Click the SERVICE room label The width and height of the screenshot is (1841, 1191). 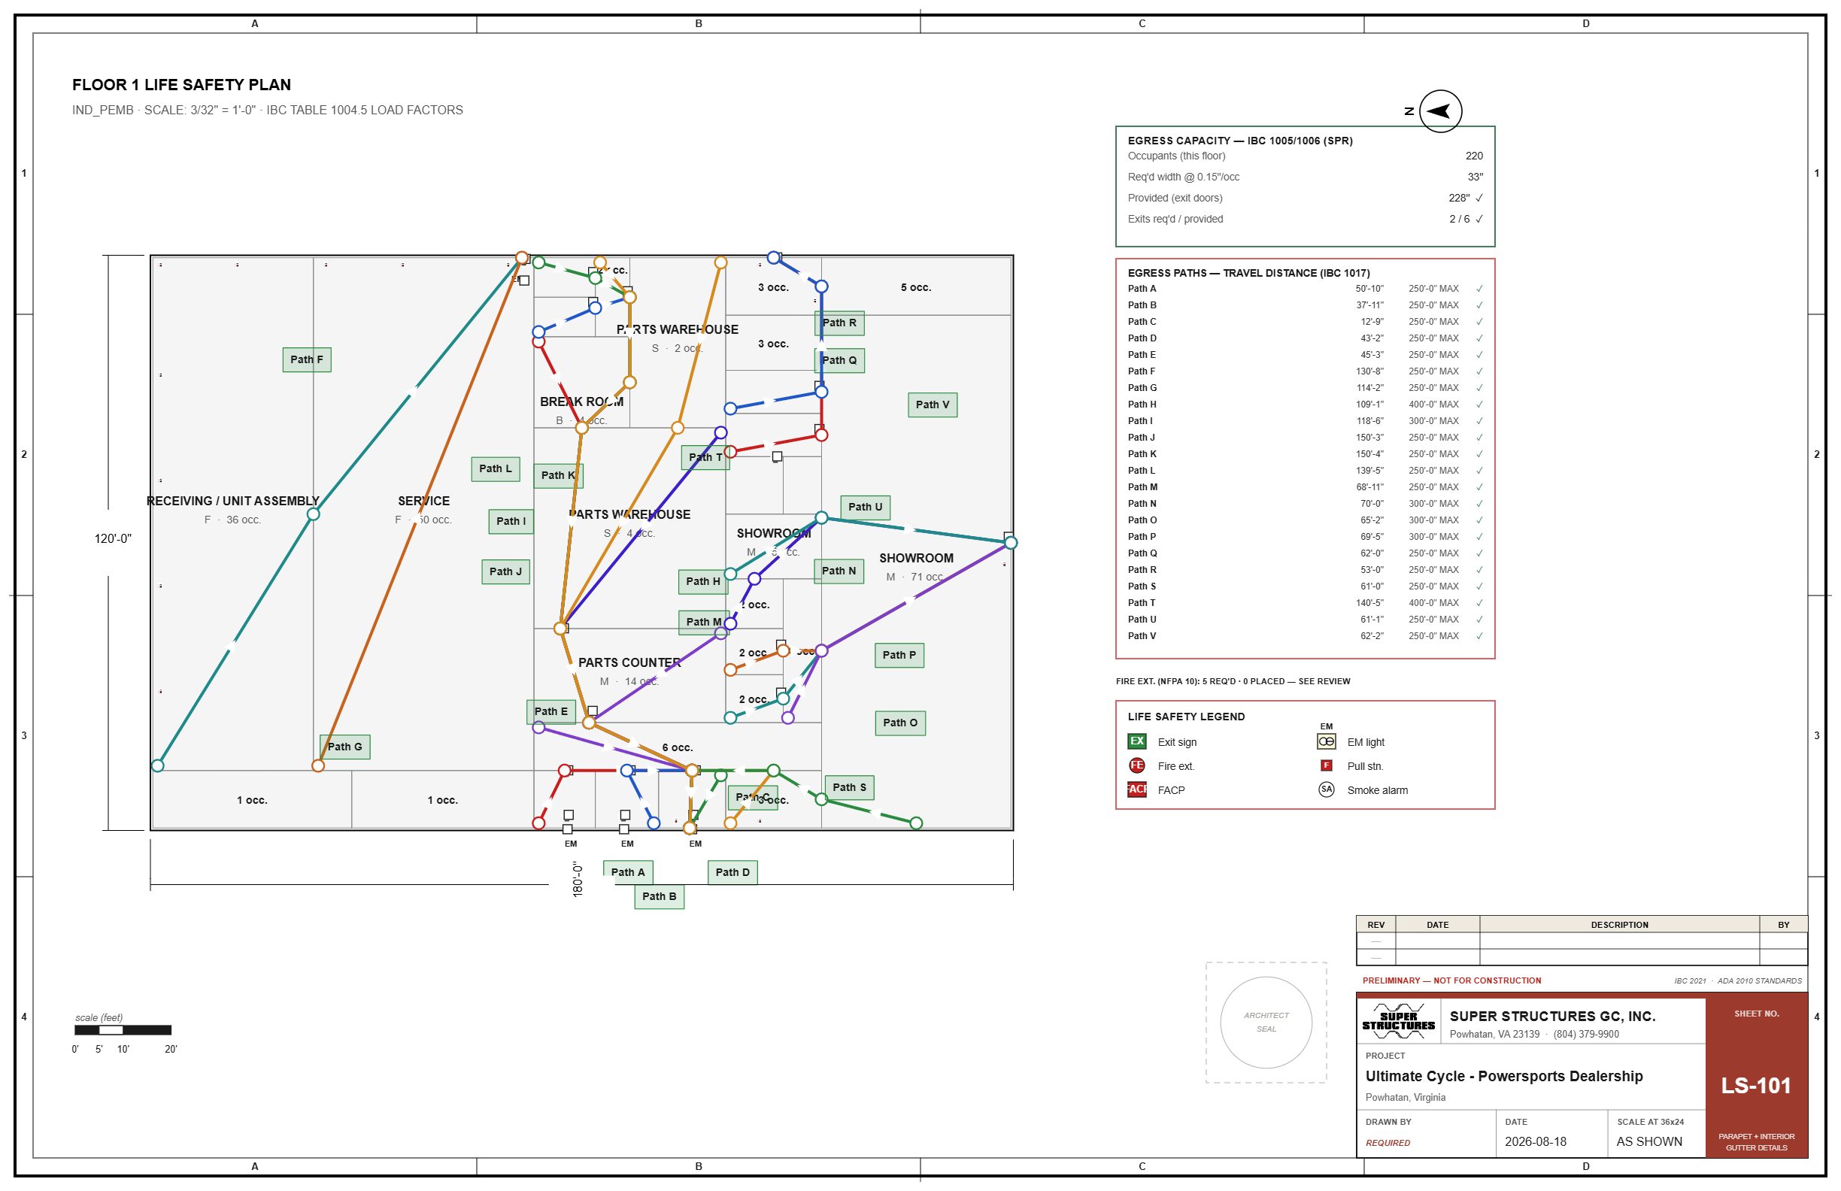[x=424, y=502]
